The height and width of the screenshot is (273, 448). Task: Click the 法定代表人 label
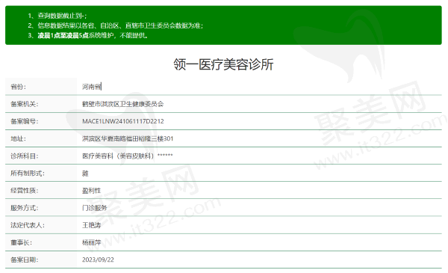point(28,225)
